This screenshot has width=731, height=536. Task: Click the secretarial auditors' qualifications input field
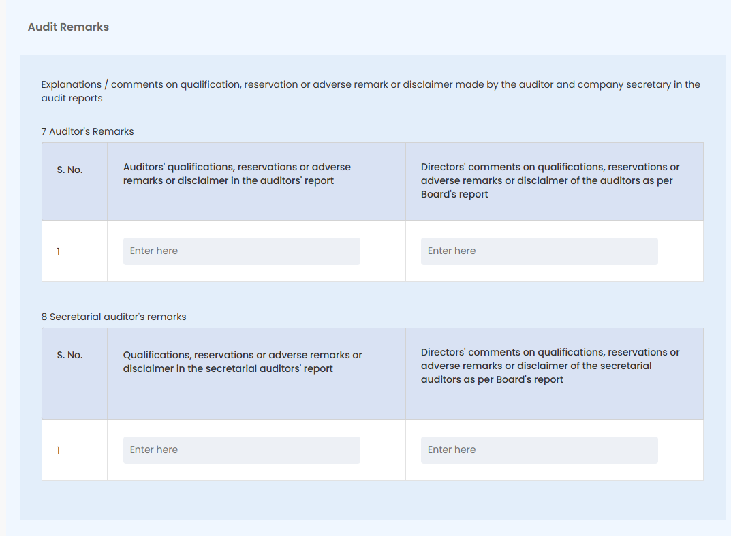coord(241,450)
